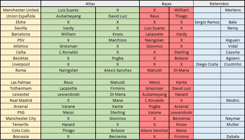Click the Modric cell in Real Madrid row
The height and width of the screenshot is (140, 245).
(233, 100)
